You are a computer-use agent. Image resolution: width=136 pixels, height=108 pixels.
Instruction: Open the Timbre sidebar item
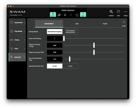click(17, 40)
